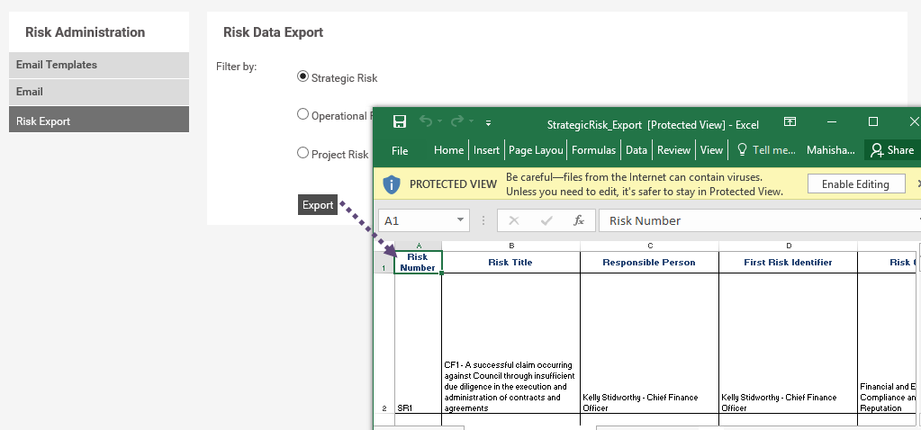Viewport: 921px width, 430px height.
Task: Click Enable Editing button
Action: pyautogui.click(x=855, y=184)
